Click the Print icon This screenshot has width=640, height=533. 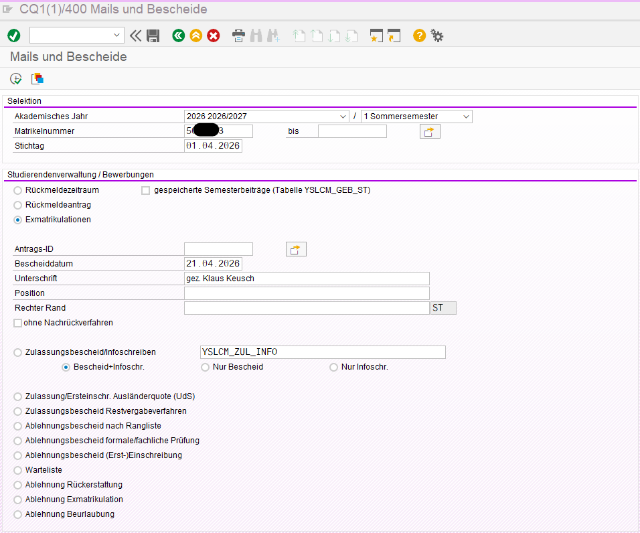click(x=238, y=36)
